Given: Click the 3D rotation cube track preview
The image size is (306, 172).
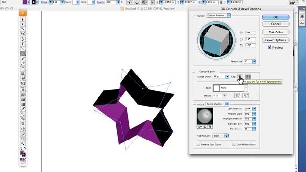Looking at the screenshot, I should click(x=216, y=41).
